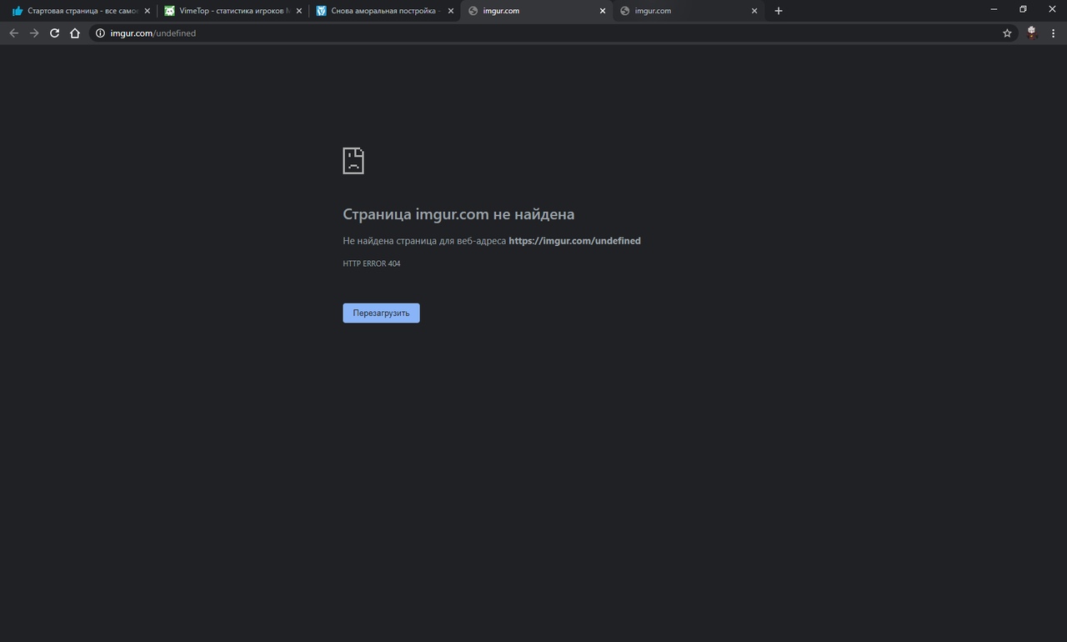Close the VimeTop tab
The height and width of the screenshot is (642, 1067).
[x=299, y=11]
